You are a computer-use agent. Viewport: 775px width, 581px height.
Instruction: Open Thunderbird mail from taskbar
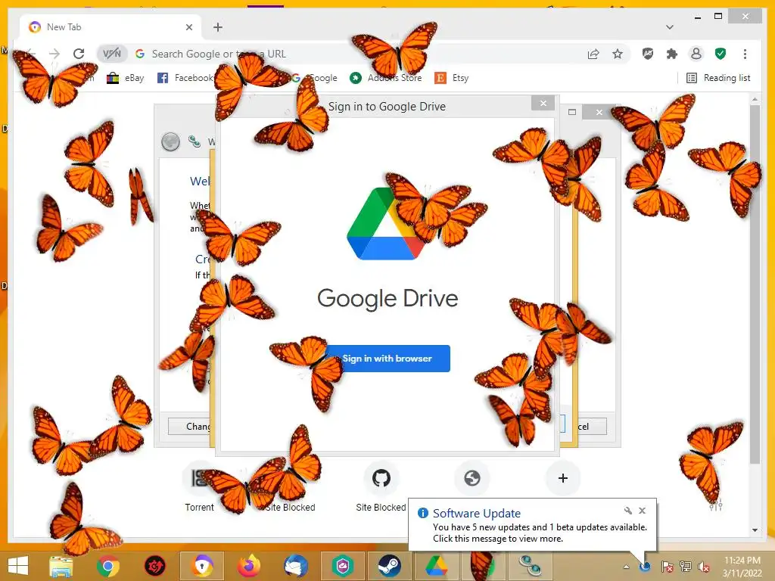tap(296, 566)
